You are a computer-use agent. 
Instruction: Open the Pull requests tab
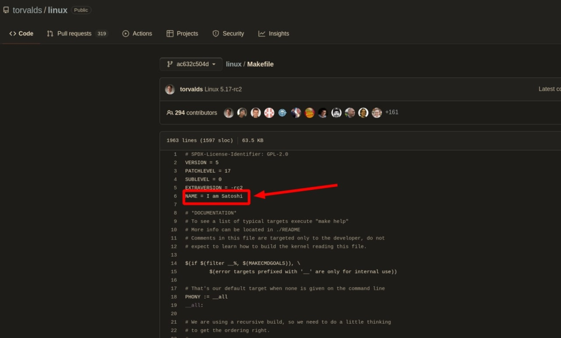77,34
